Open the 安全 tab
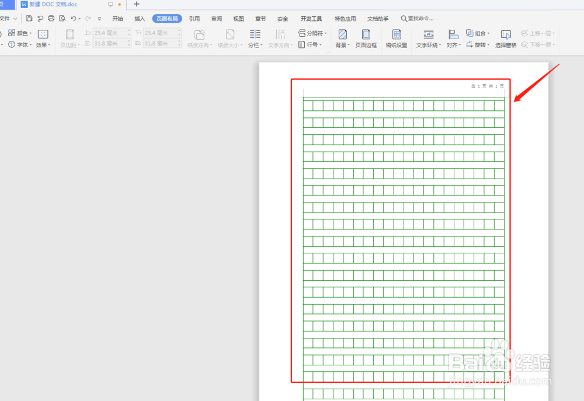The image size is (584, 401). (x=282, y=19)
